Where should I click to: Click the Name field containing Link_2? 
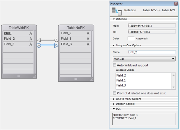coord(151,52)
